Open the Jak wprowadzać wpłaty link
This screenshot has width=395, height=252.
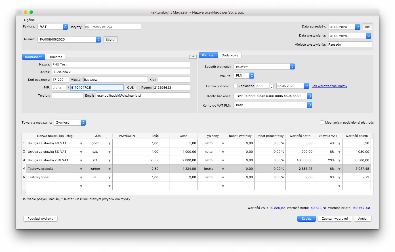pyautogui.click(x=329, y=86)
